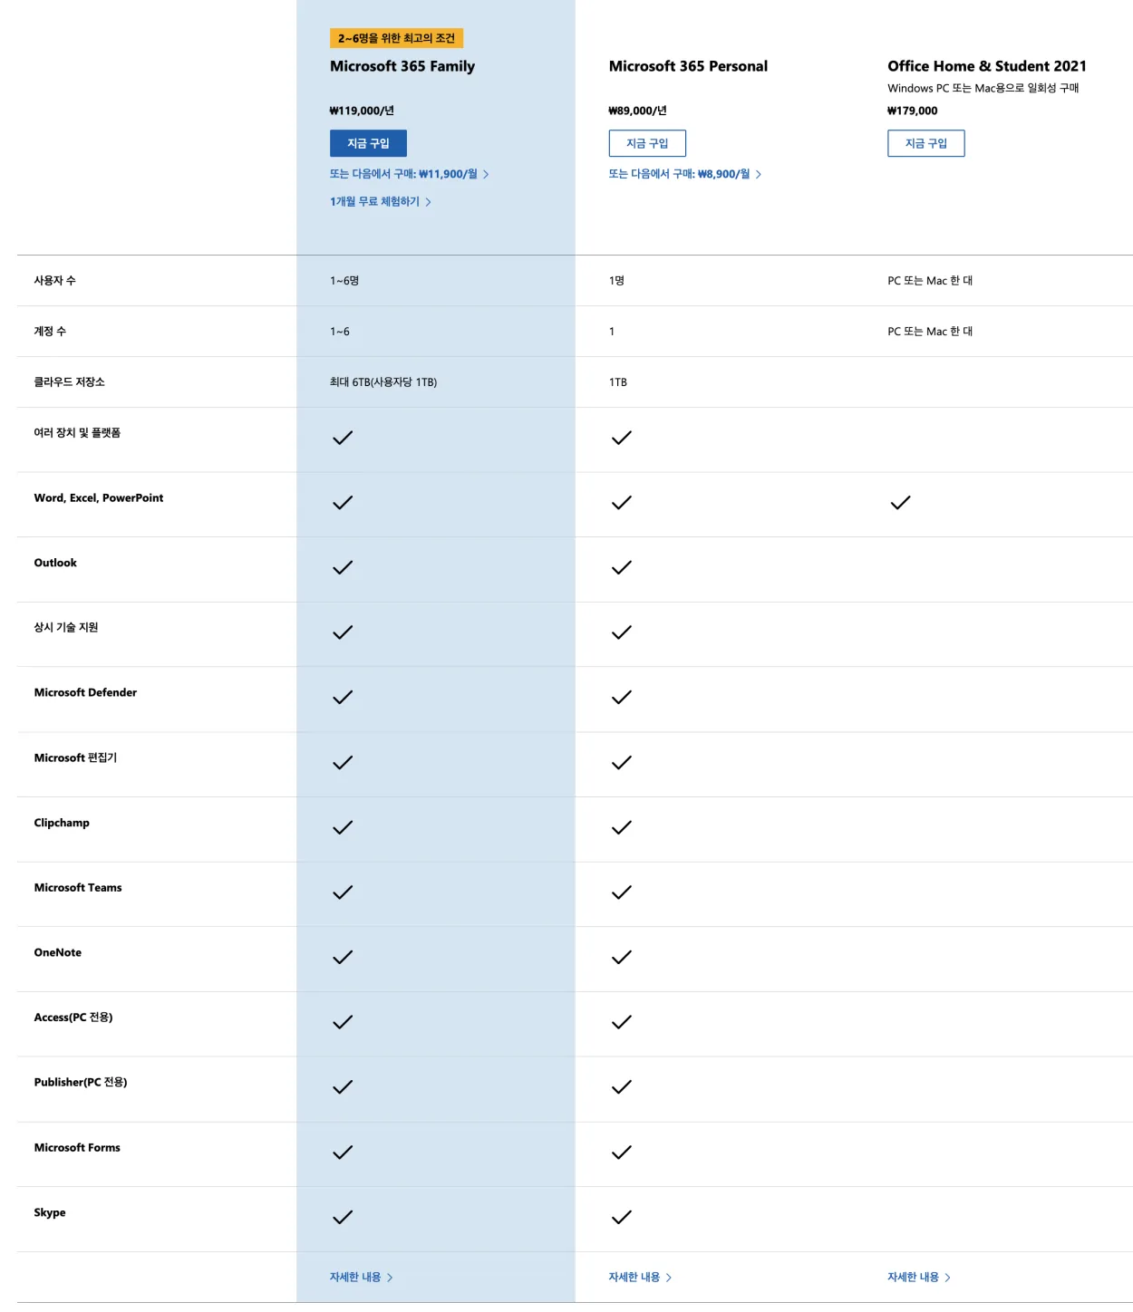Click Personal checkmark in 여러 장치 및 플랫폼 row

[x=622, y=439]
